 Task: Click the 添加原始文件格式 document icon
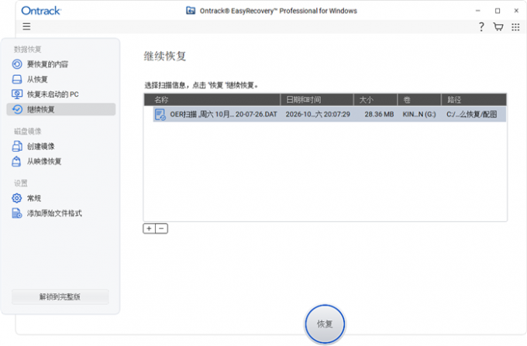[x=17, y=213]
